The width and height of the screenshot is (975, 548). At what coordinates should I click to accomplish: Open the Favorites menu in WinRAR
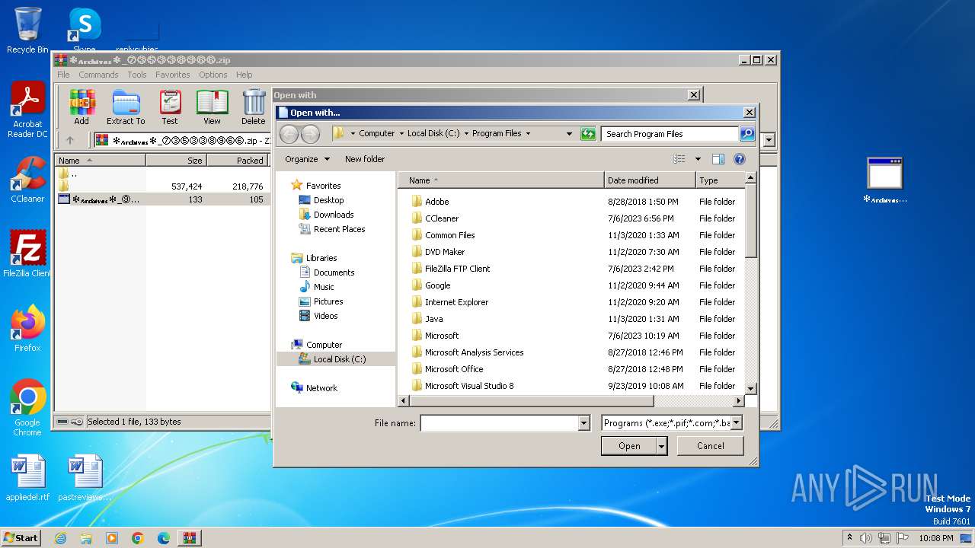173,75
